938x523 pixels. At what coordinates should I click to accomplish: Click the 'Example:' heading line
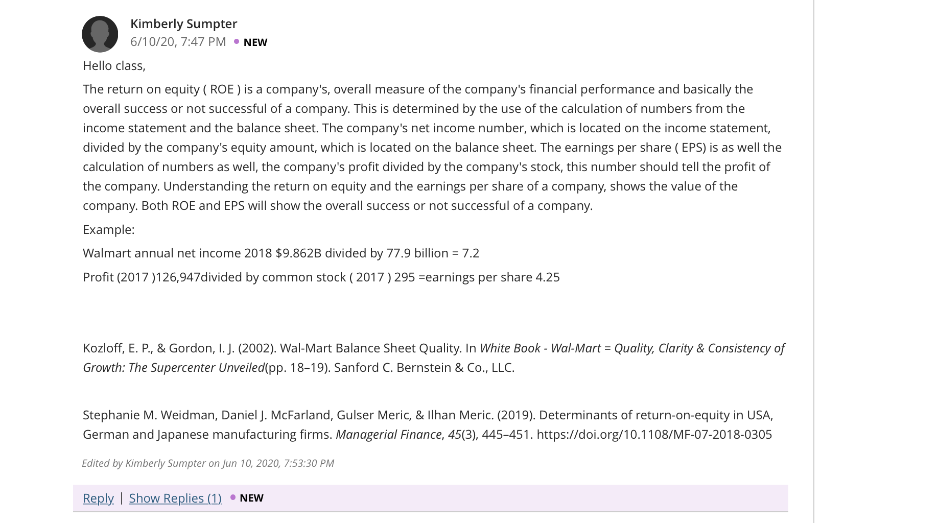[109, 229]
